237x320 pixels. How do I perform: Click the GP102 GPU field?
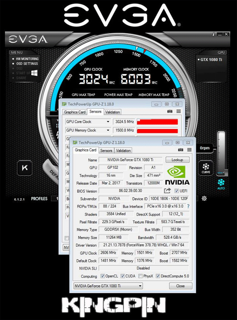113,168
